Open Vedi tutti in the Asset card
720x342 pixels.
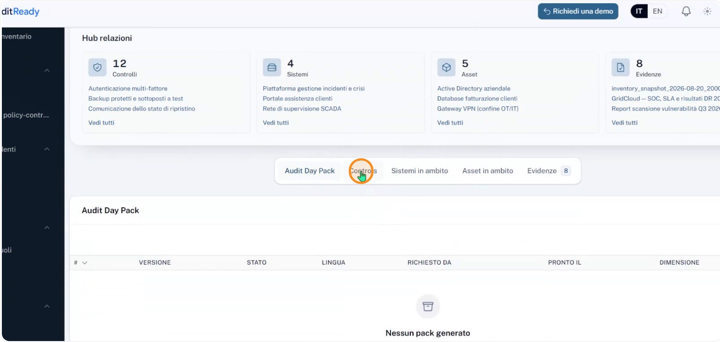pyautogui.click(x=450, y=123)
